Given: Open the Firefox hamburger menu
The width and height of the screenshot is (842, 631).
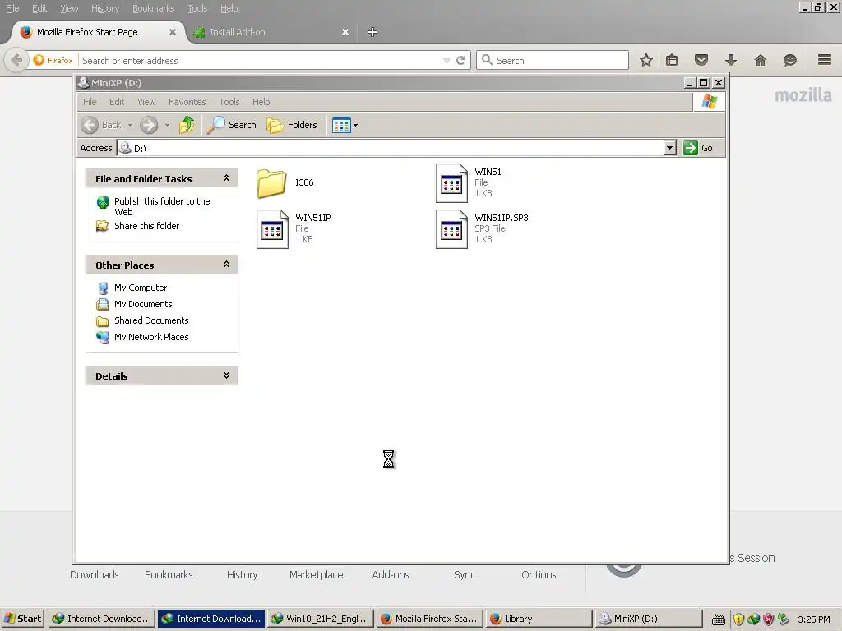Looking at the screenshot, I should 825,60.
